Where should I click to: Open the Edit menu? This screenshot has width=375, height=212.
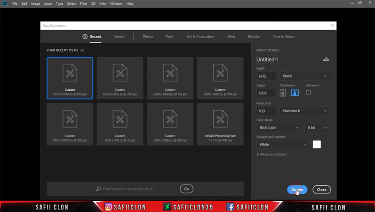[x=24, y=3]
